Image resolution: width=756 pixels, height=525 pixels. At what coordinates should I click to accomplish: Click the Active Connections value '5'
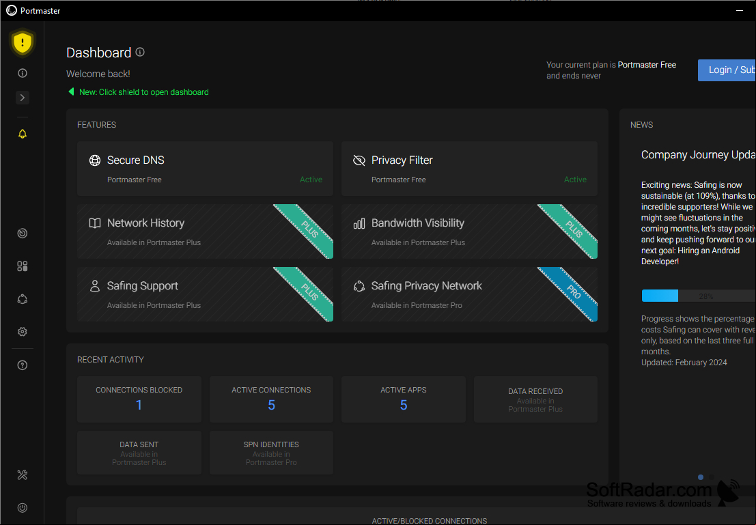(271, 405)
